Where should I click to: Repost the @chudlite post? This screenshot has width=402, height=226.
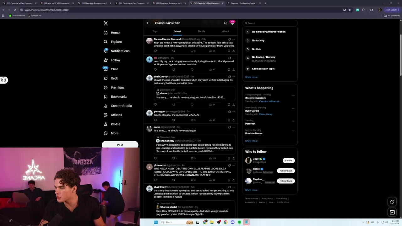pos(174,70)
